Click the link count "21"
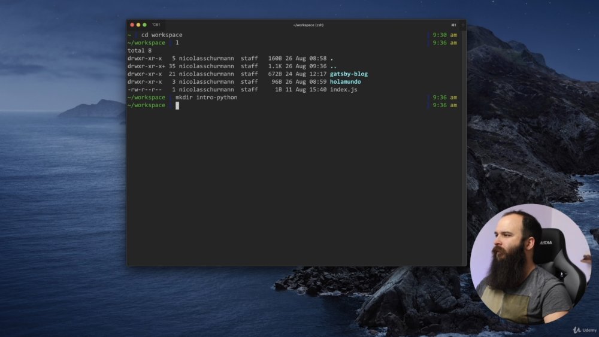This screenshot has height=337, width=599. click(x=172, y=74)
